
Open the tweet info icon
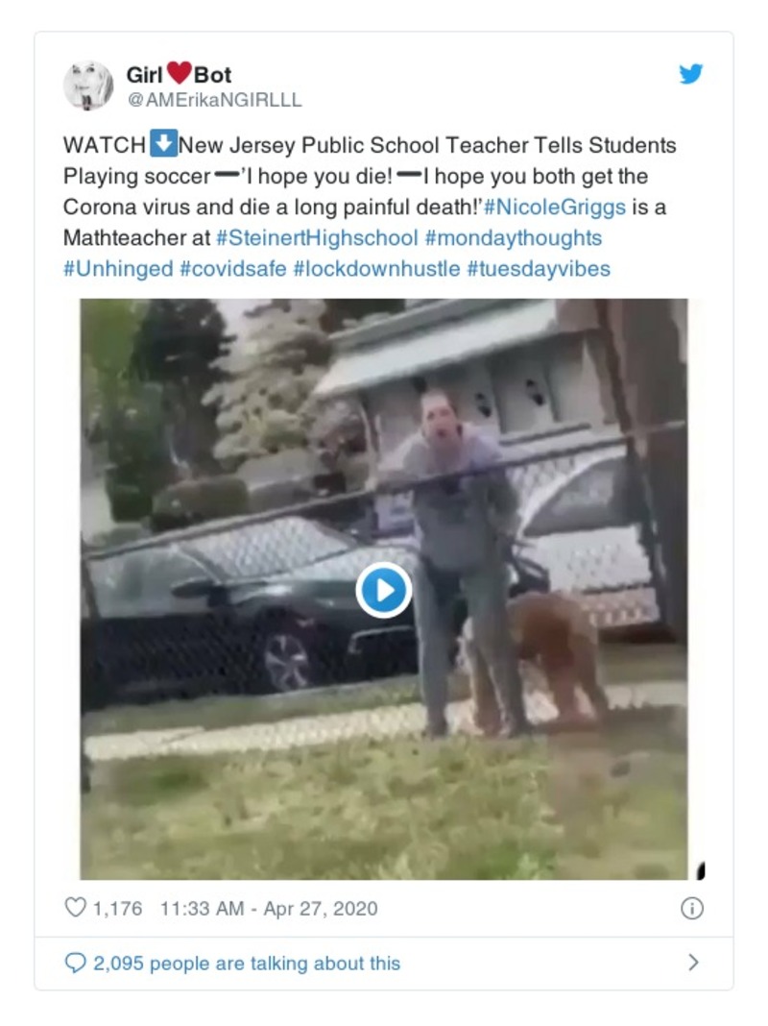691,908
